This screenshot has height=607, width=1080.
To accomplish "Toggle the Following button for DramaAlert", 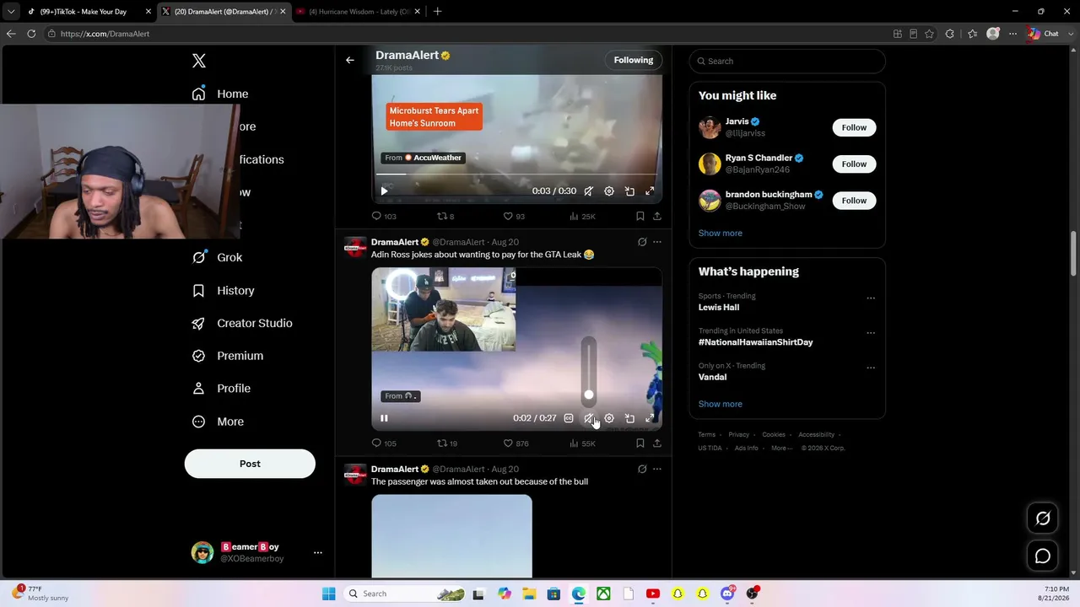I will pos(634,60).
